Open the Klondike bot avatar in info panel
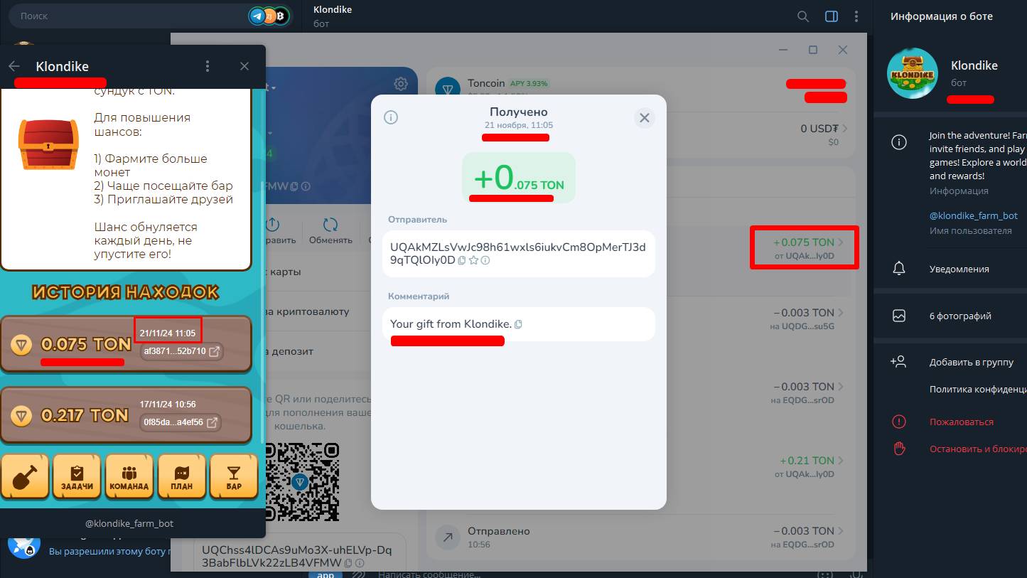Image resolution: width=1027 pixels, height=578 pixels. tap(913, 73)
